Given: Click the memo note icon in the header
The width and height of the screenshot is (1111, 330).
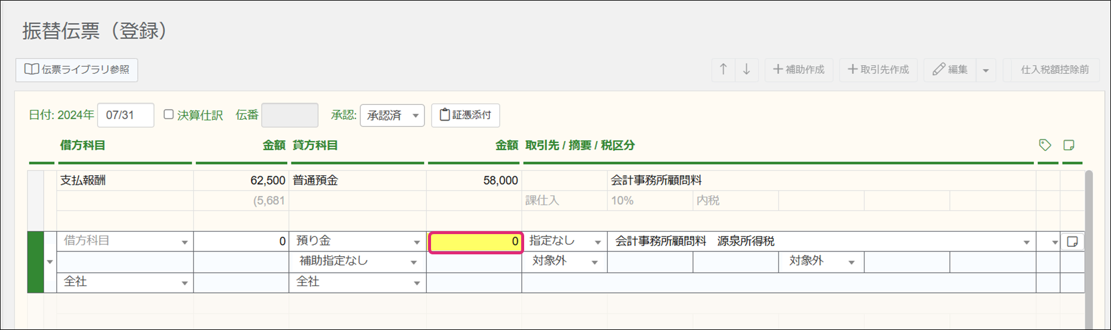Looking at the screenshot, I should pos(1069,145).
